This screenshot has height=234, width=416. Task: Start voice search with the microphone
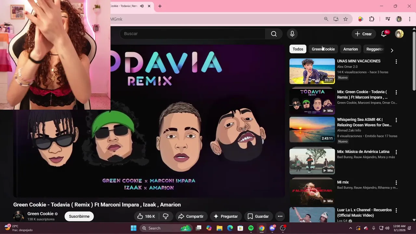pos(292,34)
